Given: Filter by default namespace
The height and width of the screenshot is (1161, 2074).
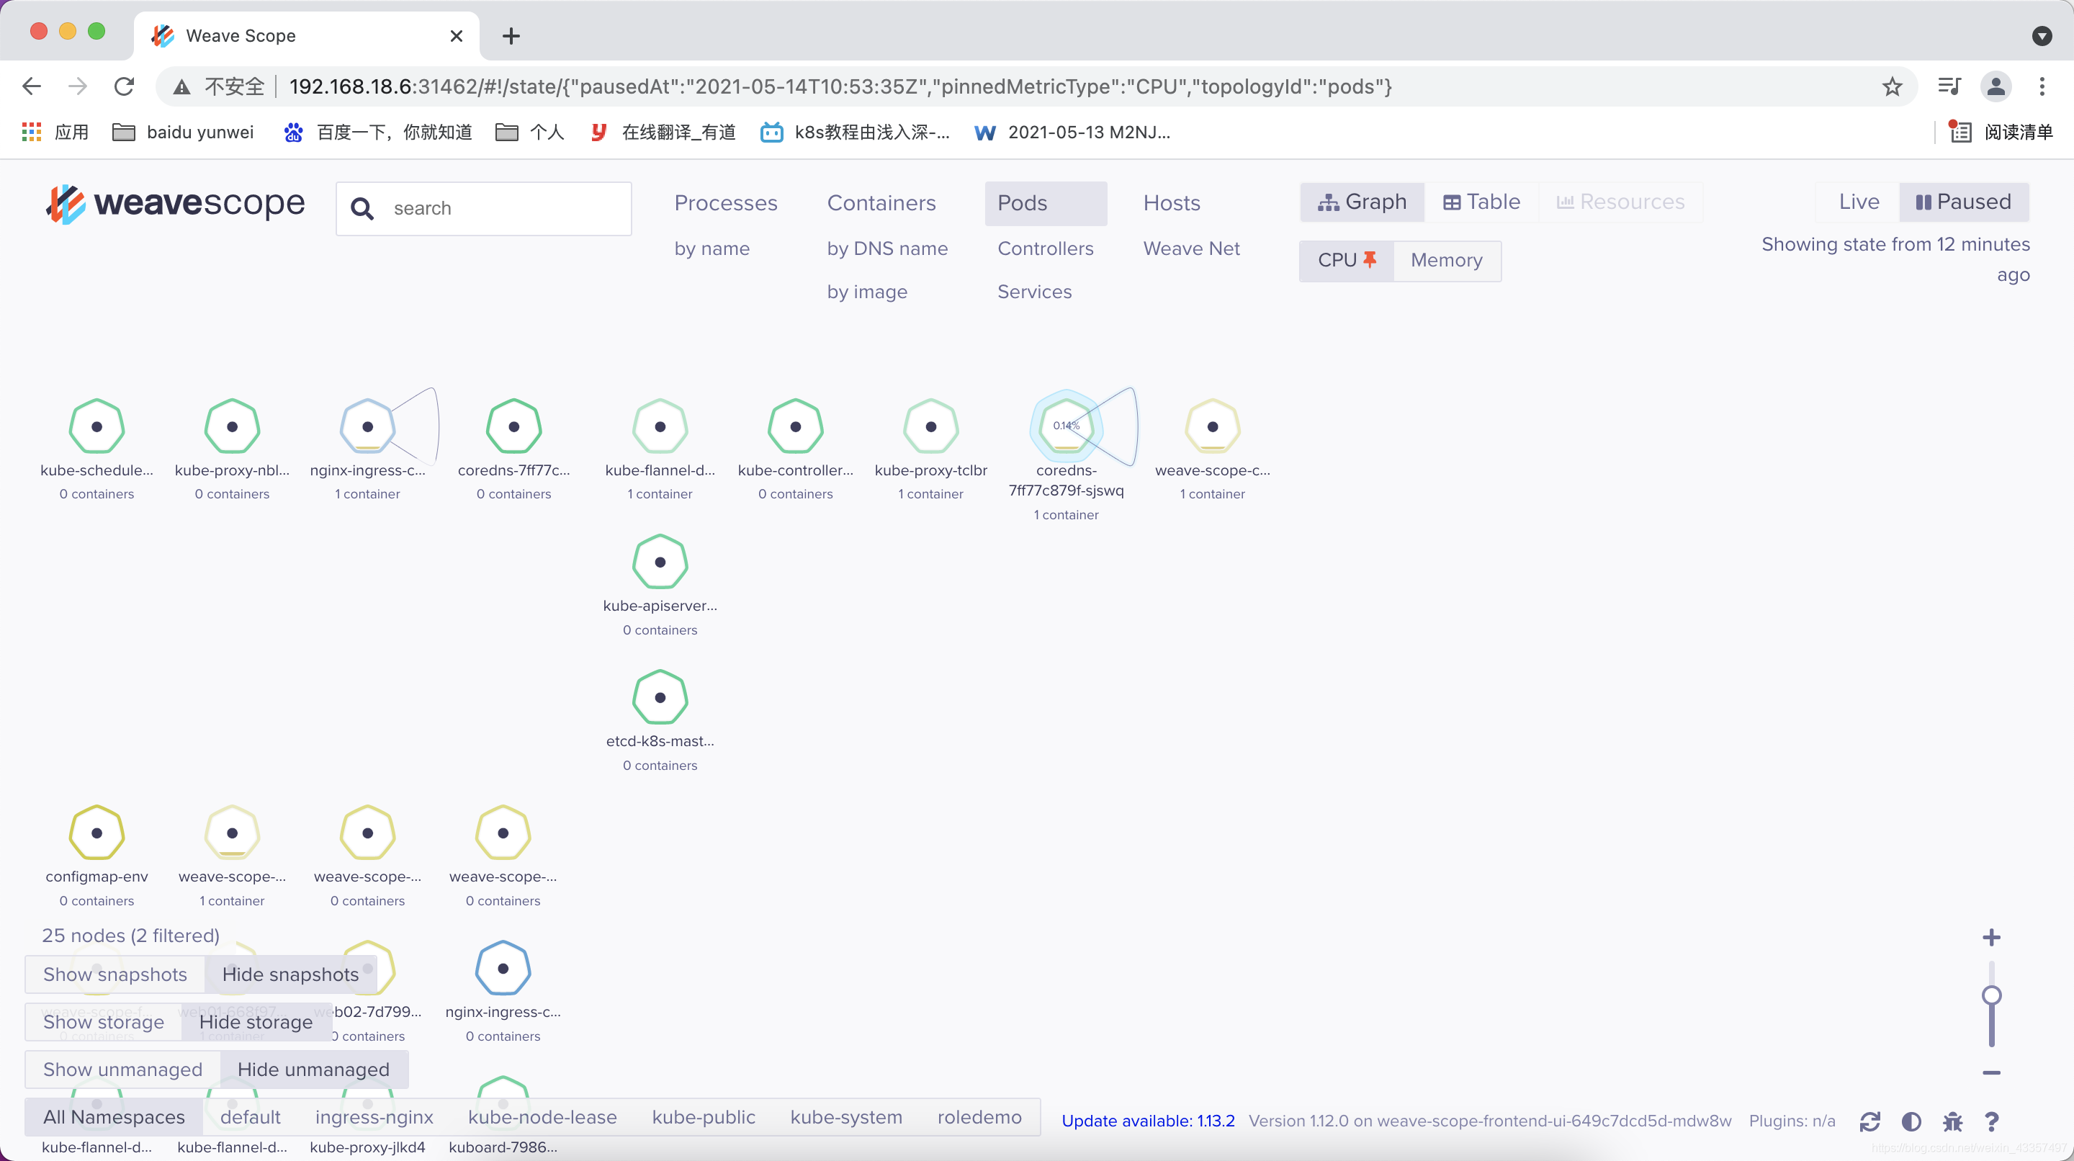Looking at the screenshot, I should (x=250, y=1117).
